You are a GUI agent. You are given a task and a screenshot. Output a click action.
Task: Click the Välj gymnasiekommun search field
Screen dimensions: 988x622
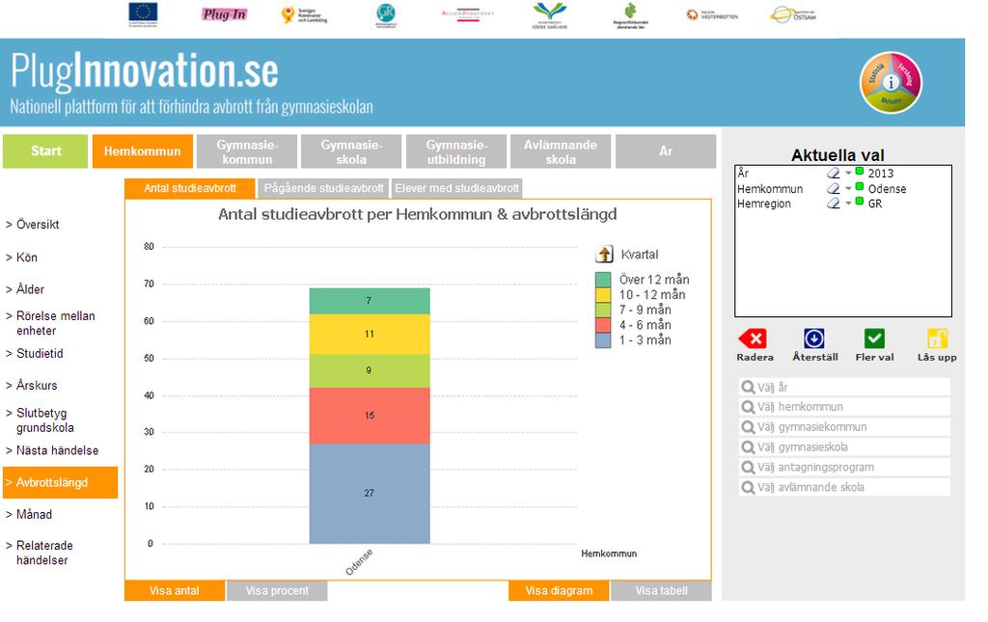tap(844, 427)
